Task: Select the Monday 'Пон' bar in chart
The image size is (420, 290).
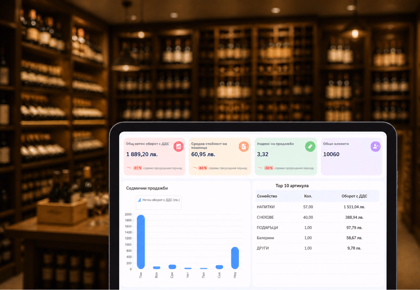Action: 141,242
